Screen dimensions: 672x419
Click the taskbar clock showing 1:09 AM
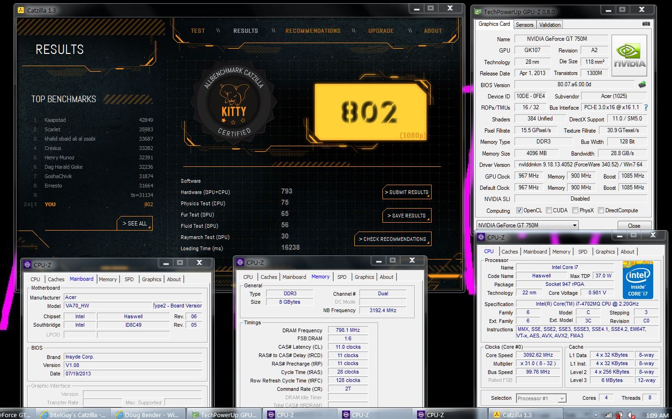[657, 415]
